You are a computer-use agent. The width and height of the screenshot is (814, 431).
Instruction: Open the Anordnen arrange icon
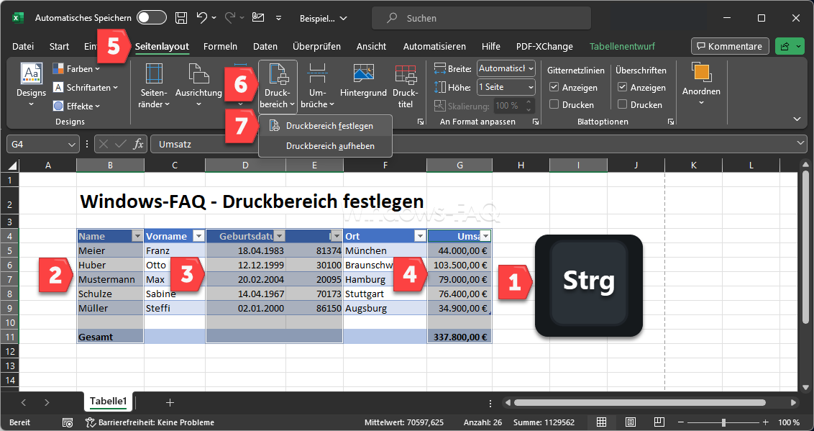pos(701,74)
